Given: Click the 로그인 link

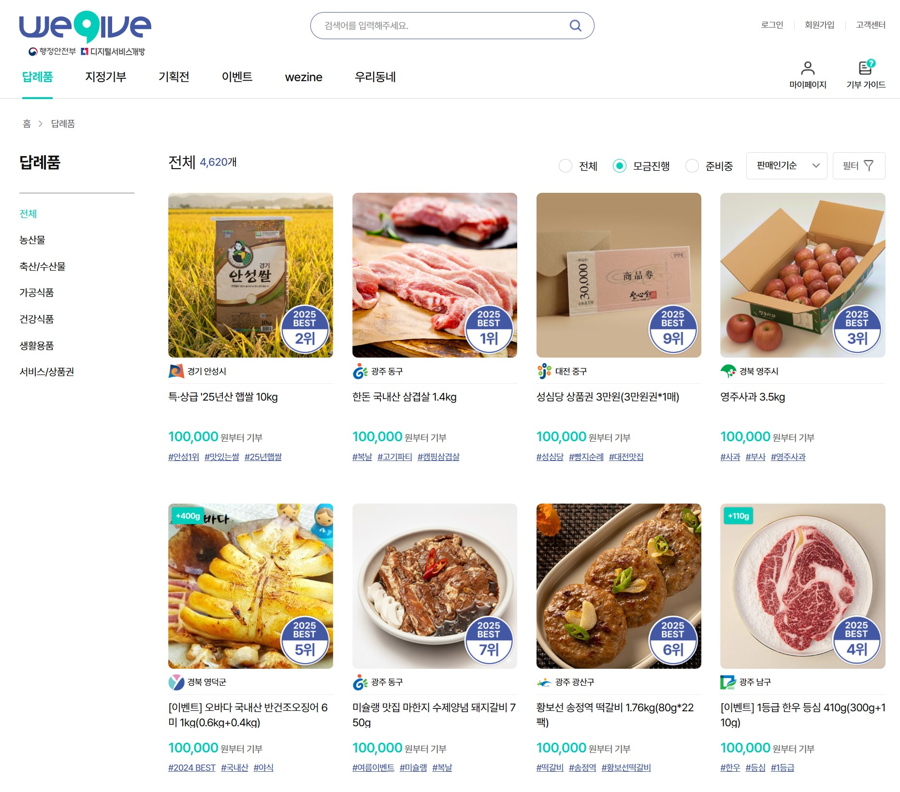Looking at the screenshot, I should pos(771,25).
